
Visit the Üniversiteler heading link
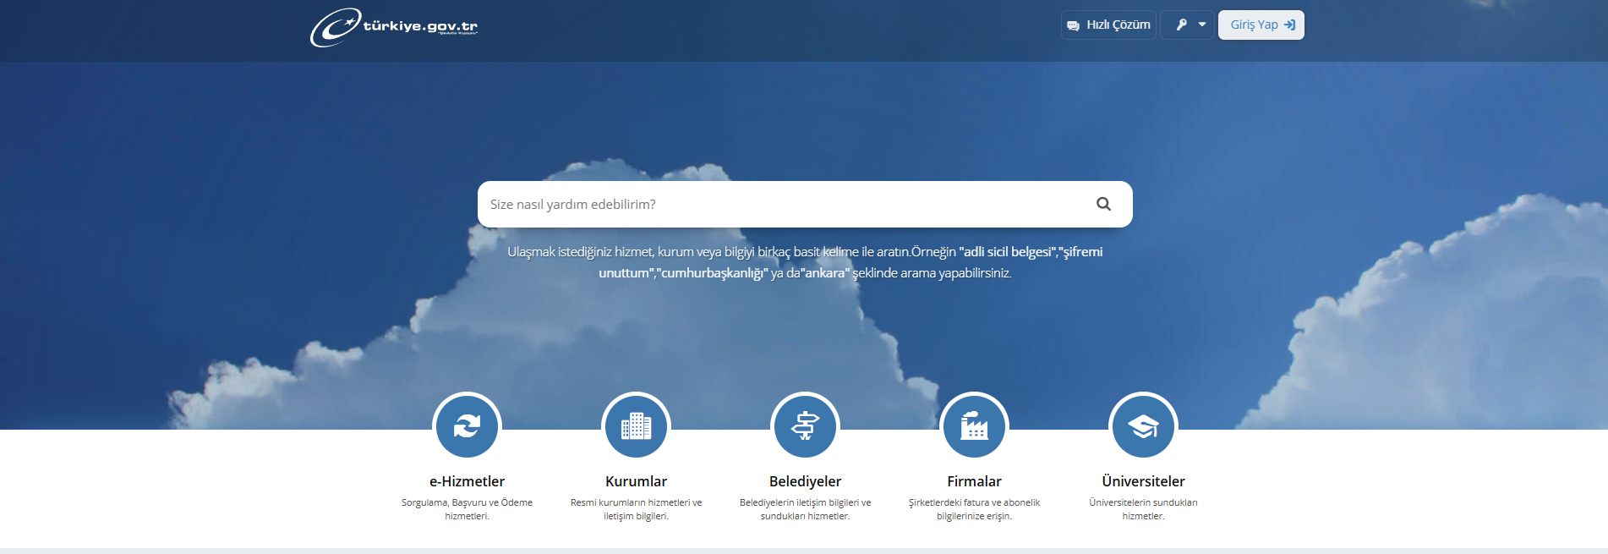tap(1143, 481)
